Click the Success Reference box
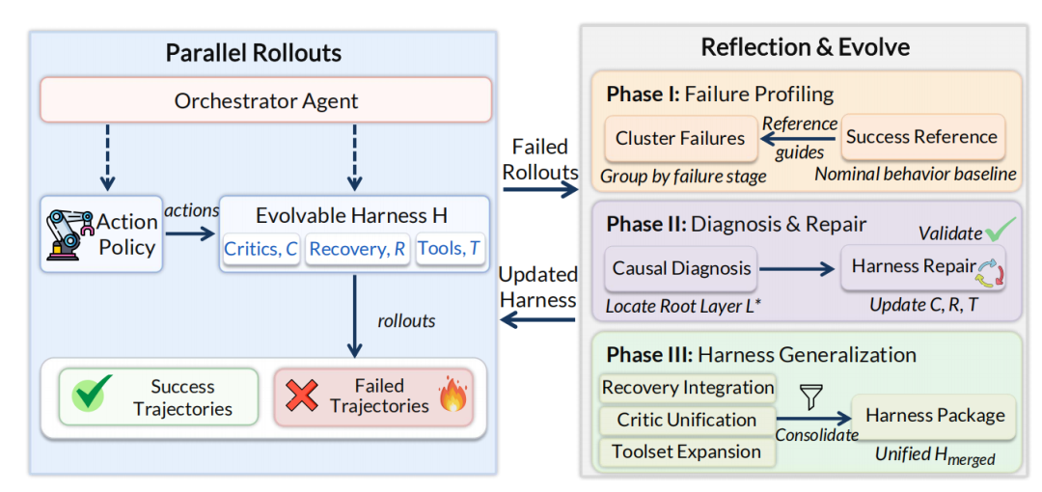Screen dimensions: 1042x492 pos(923,138)
